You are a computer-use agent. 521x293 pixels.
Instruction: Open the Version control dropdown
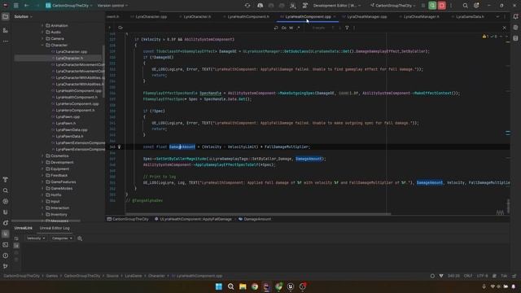pyautogui.click(x=112, y=6)
